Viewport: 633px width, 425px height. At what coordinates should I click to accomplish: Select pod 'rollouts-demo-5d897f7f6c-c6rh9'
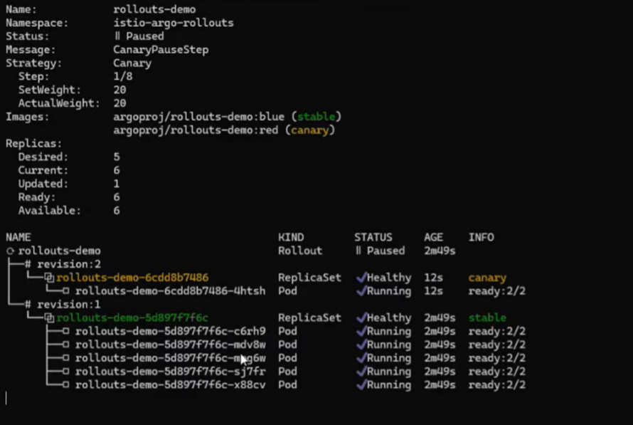[x=171, y=331]
